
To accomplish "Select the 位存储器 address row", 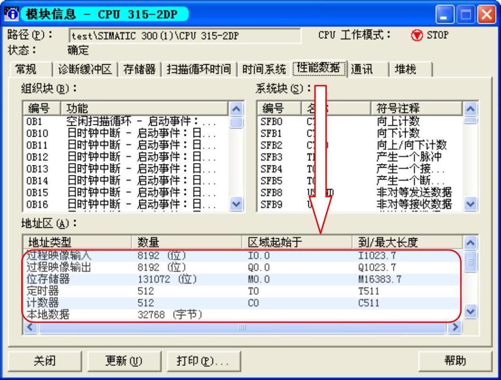I will click(x=243, y=279).
